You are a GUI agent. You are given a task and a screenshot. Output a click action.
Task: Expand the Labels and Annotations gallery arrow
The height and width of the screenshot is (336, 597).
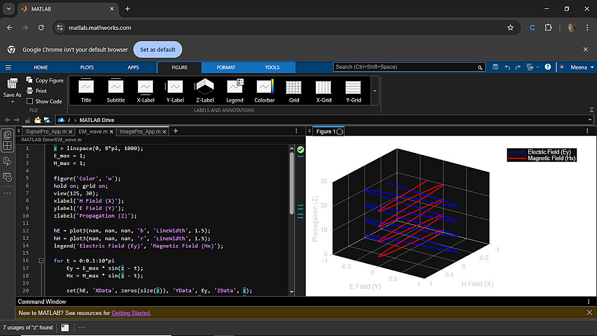pyautogui.click(x=374, y=91)
